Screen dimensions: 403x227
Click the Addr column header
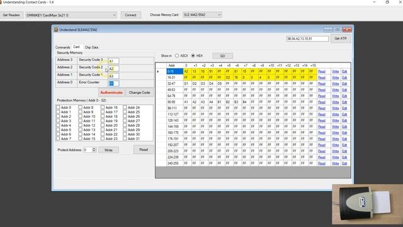tap(174, 66)
